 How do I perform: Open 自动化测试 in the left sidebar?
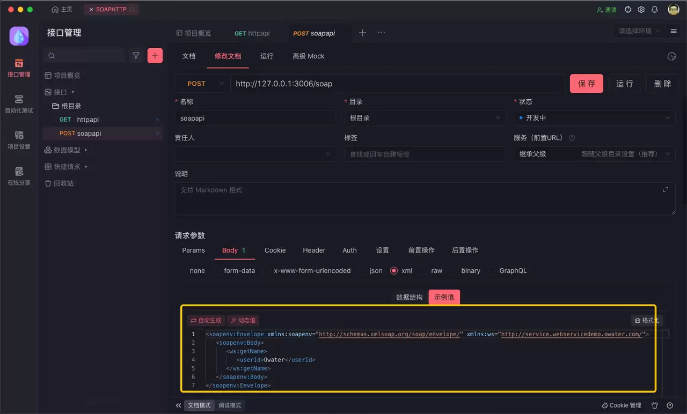pos(19,104)
